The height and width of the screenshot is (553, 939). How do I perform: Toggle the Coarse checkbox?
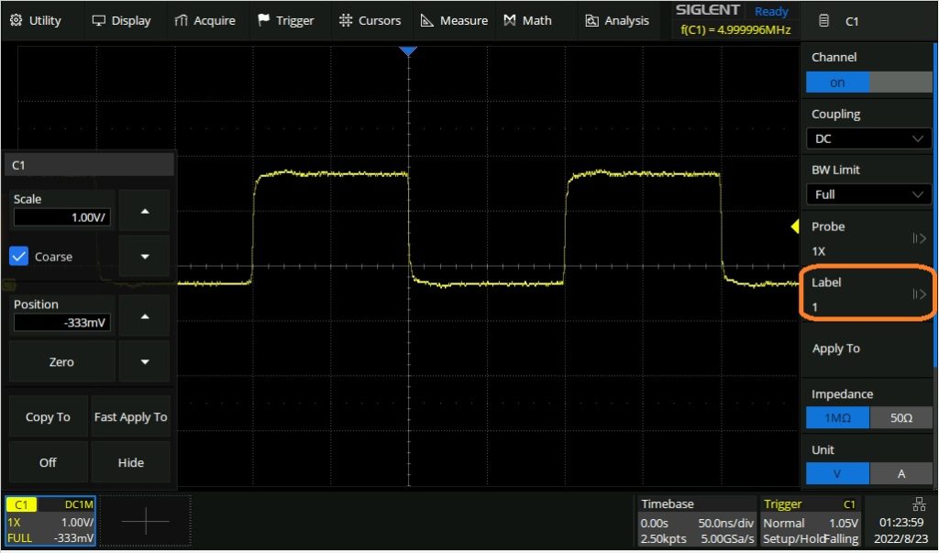tap(18, 257)
